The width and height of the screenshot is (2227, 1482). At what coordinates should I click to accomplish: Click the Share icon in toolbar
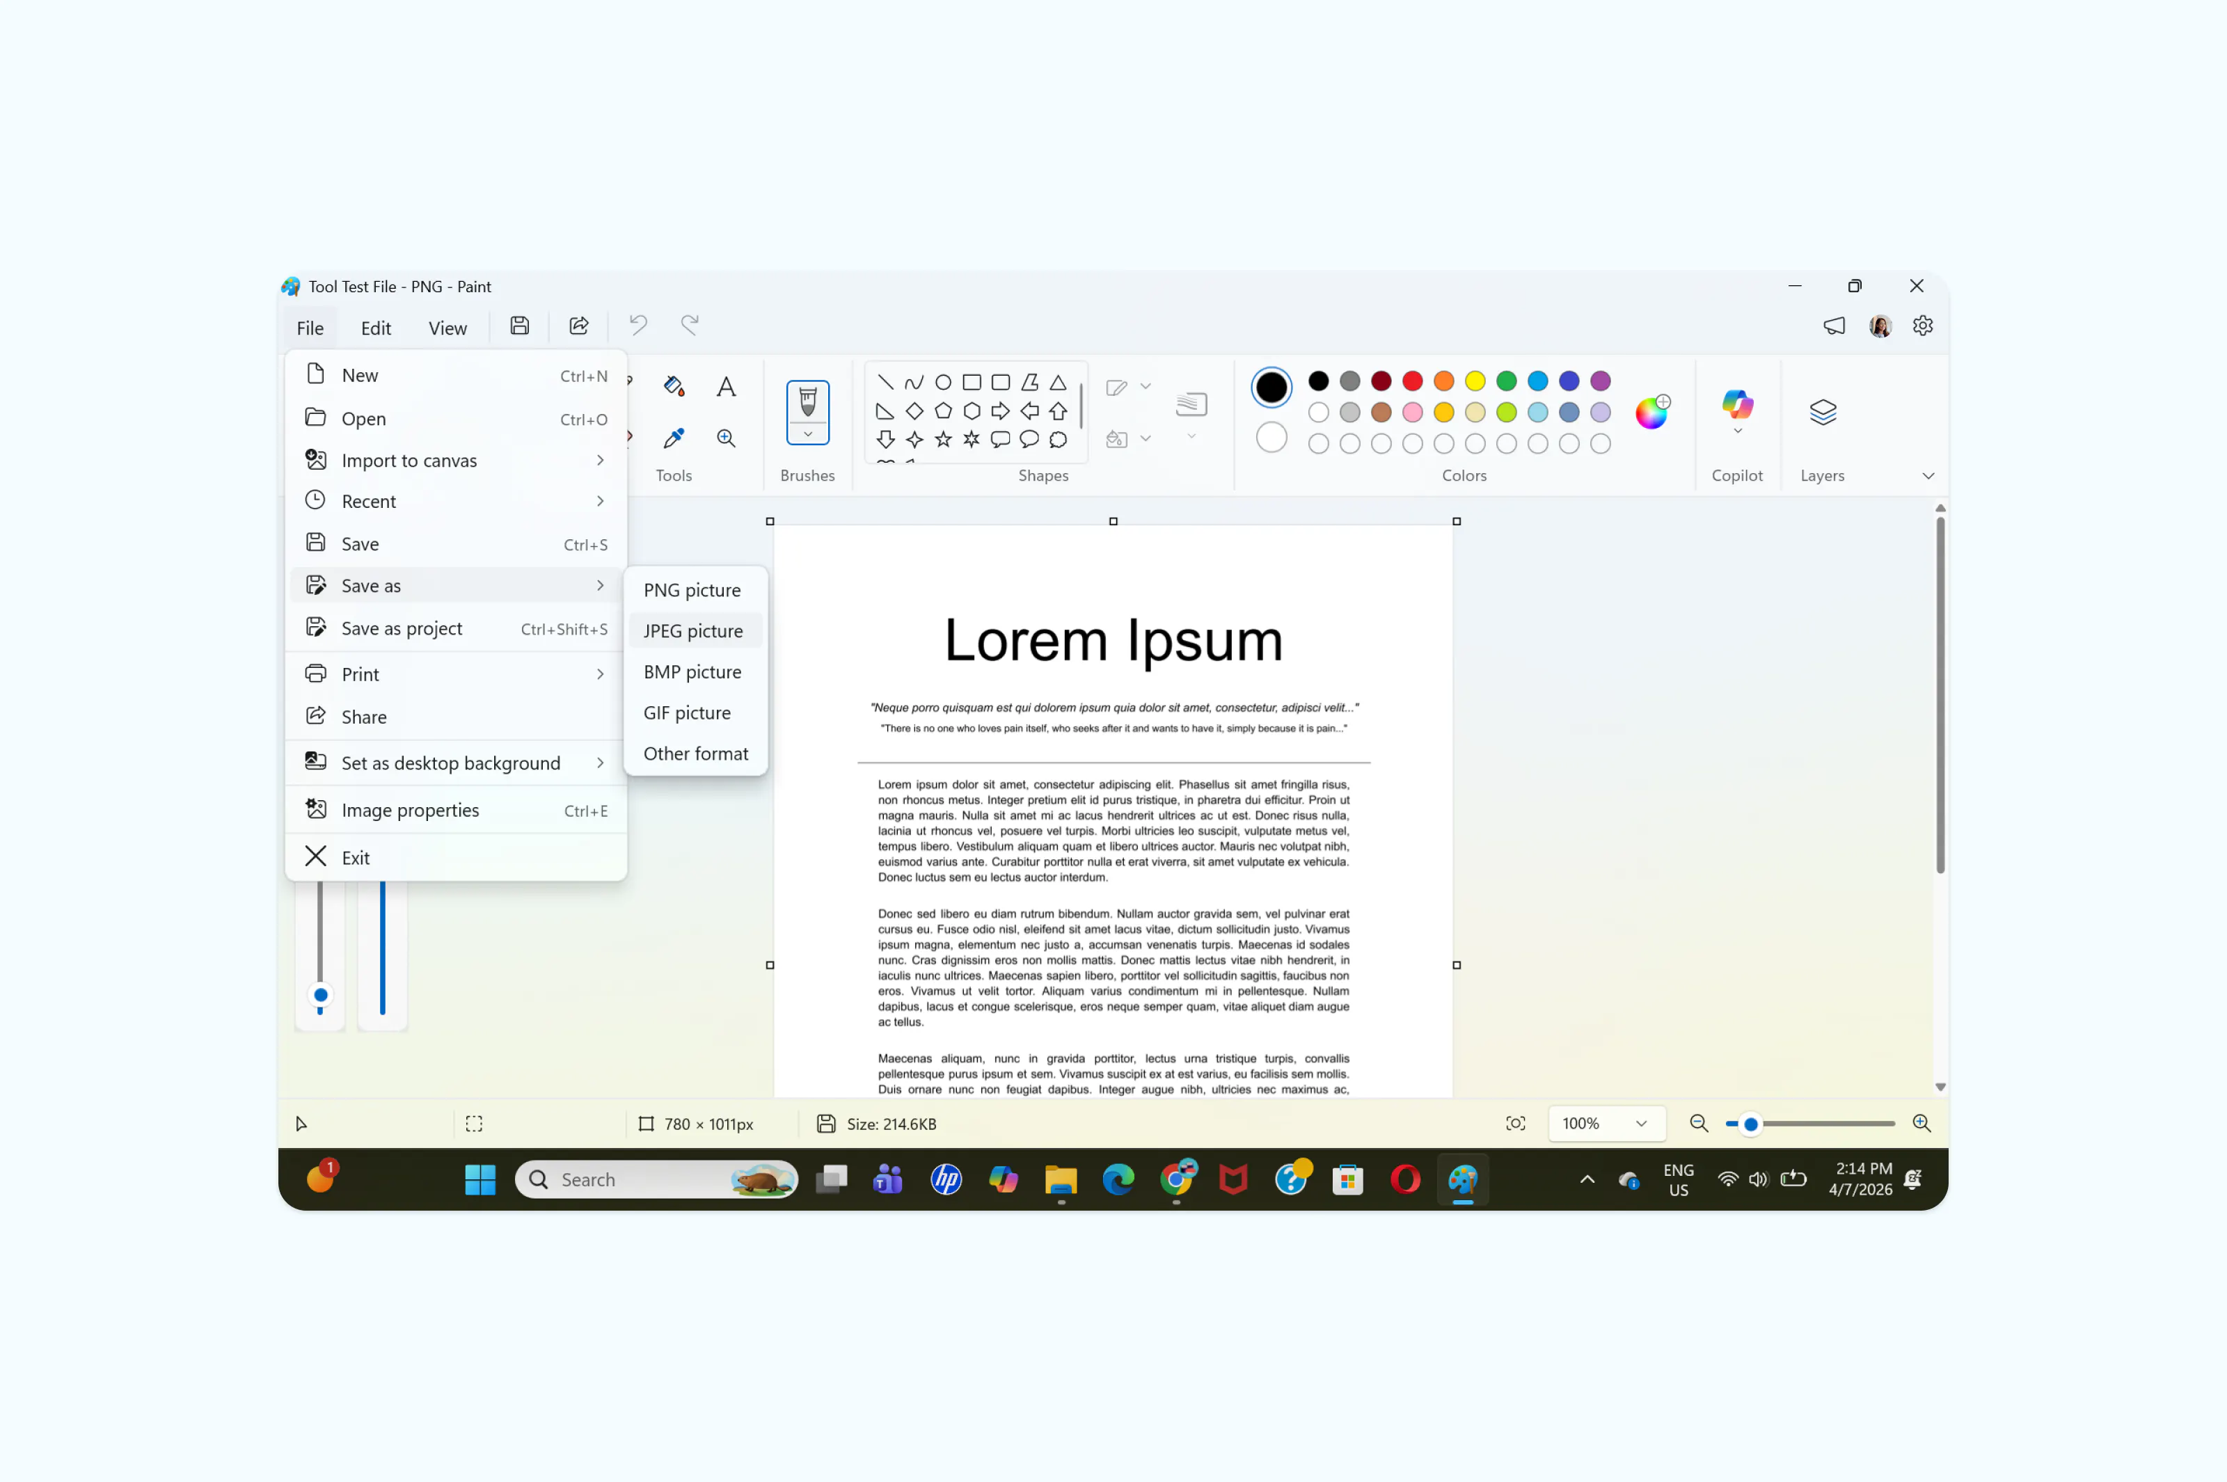(x=578, y=326)
